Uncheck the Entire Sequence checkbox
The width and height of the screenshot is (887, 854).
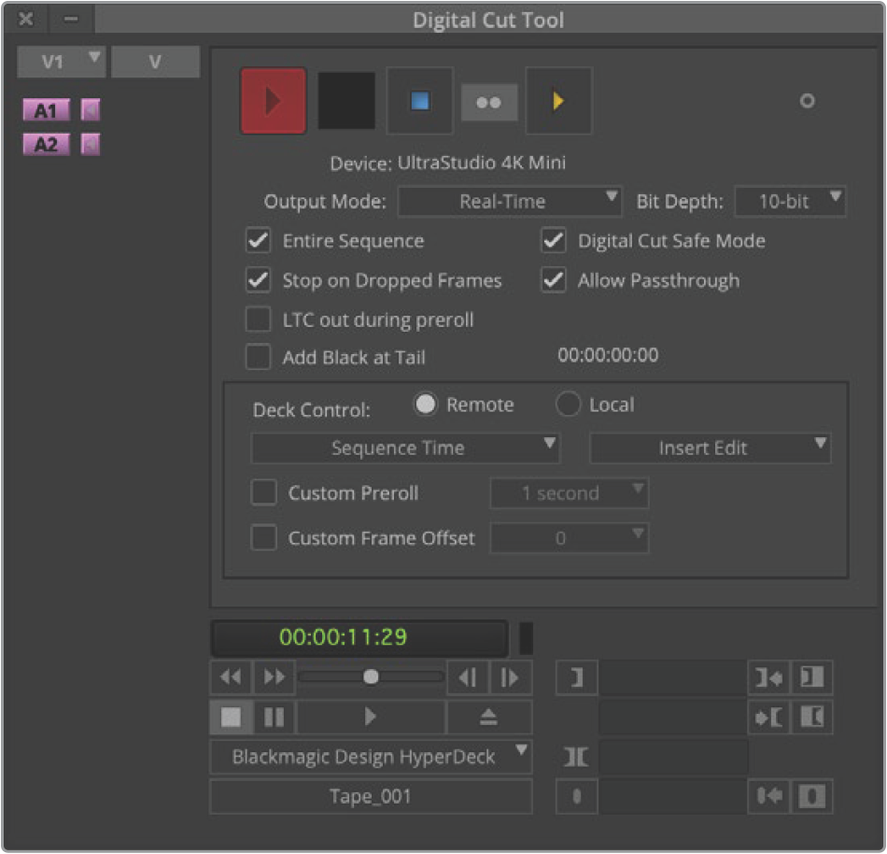point(259,241)
